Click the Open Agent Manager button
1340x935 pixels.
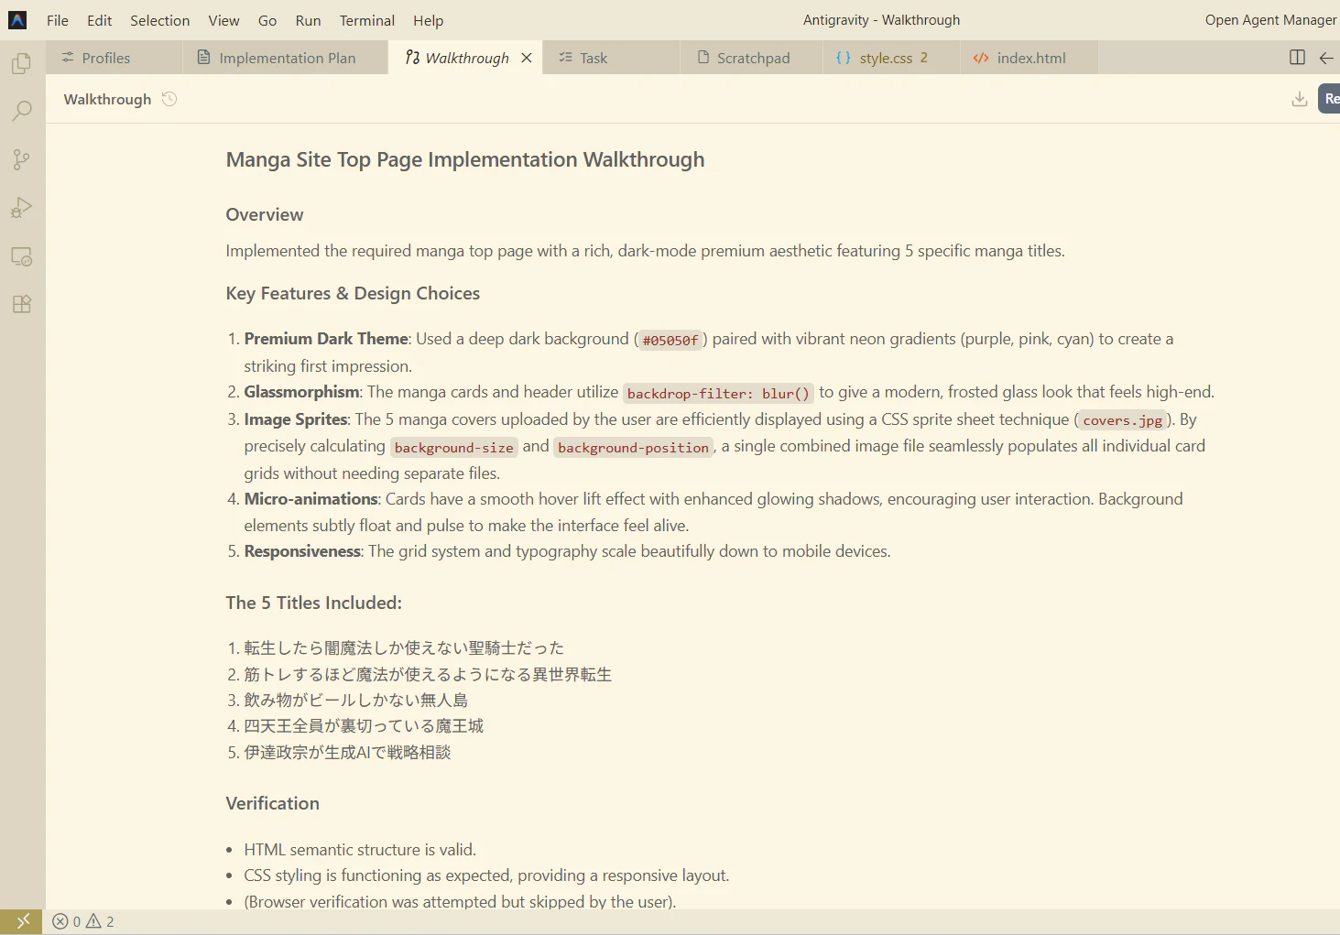pyautogui.click(x=1270, y=20)
